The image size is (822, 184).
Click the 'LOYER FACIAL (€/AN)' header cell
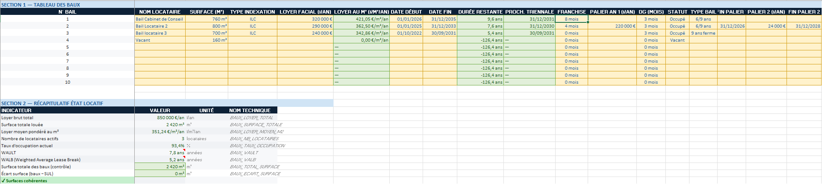click(x=305, y=12)
